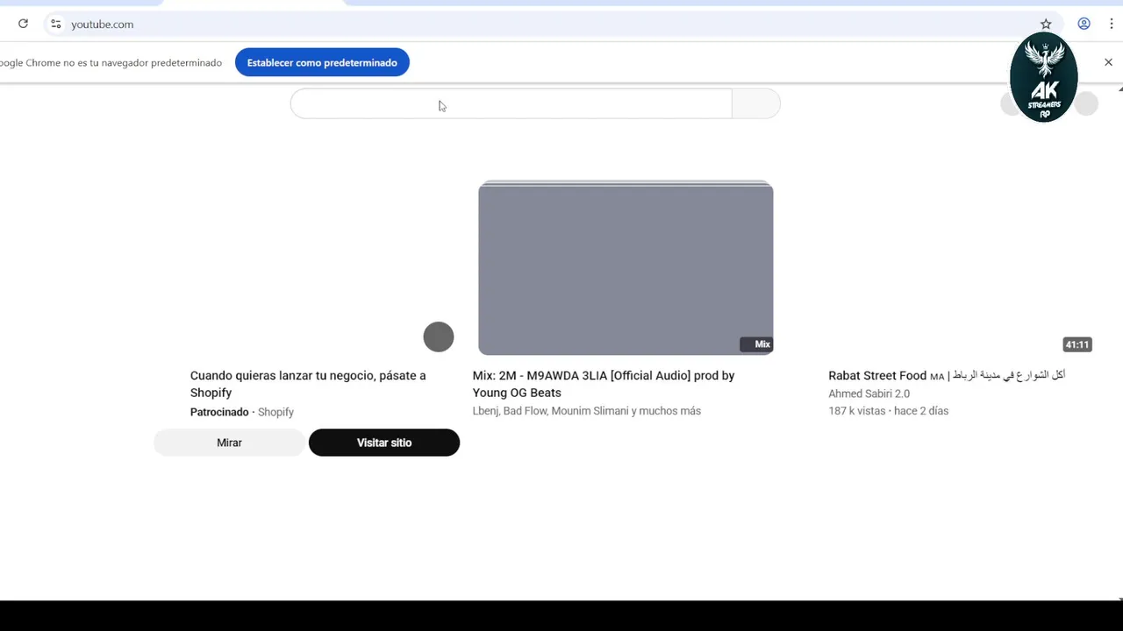Open the Chrome profile icon
Image resolution: width=1123 pixels, height=631 pixels.
pos(1084,24)
